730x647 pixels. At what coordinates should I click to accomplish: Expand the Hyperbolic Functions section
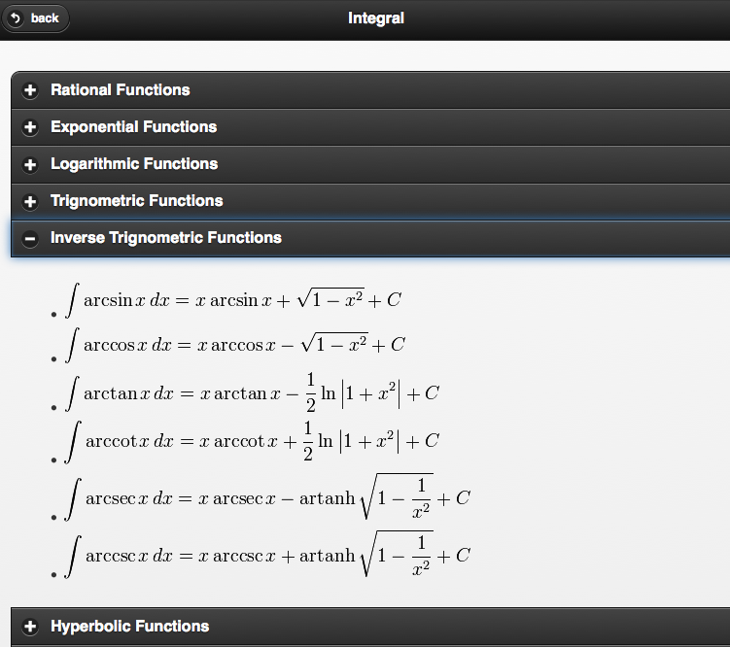(130, 627)
